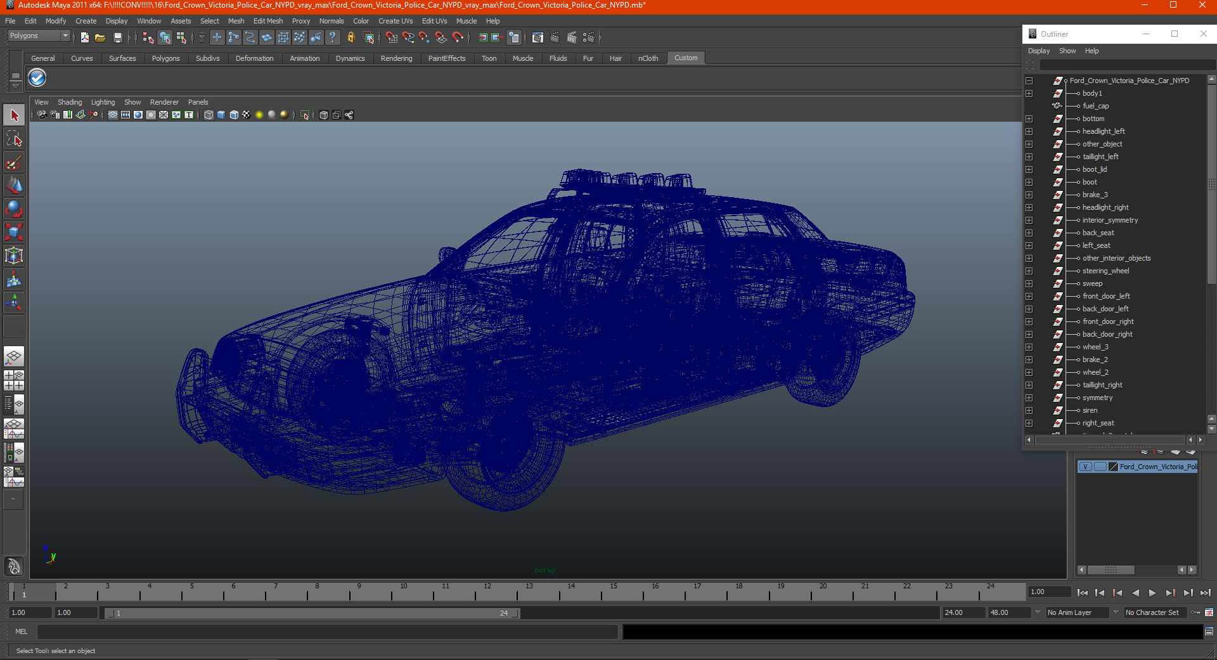The width and height of the screenshot is (1217, 660).
Task: Open the anim layer dropdown arrow
Action: click(x=1038, y=612)
